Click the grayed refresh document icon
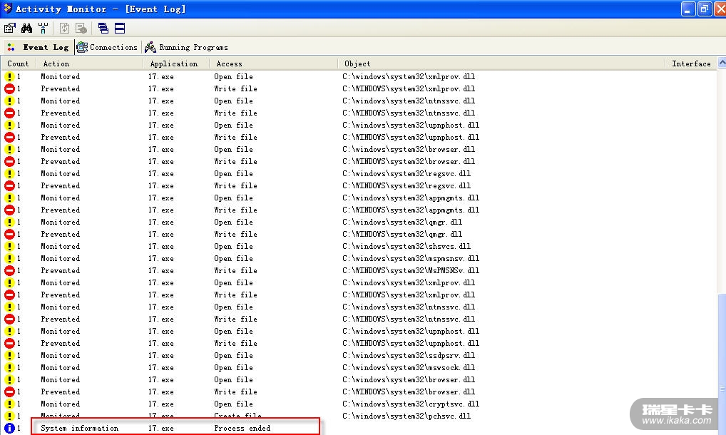 pos(64,29)
